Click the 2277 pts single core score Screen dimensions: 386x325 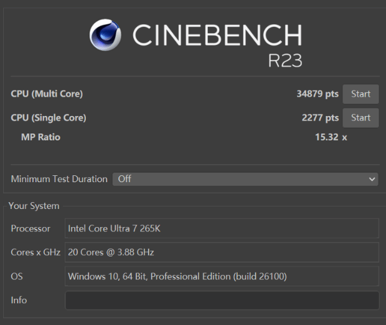[320, 117]
